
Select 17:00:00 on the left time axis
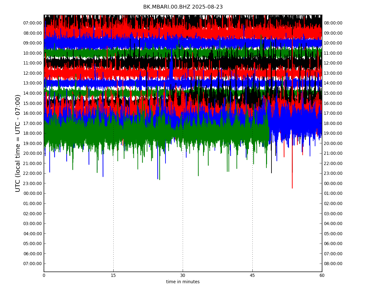tap(33, 123)
